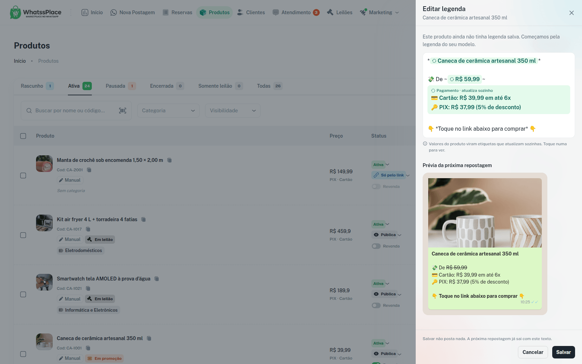The width and height of the screenshot is (582, 364).
Task: Click the WhatssPlace logo
Action: click(x=35, y=12)
